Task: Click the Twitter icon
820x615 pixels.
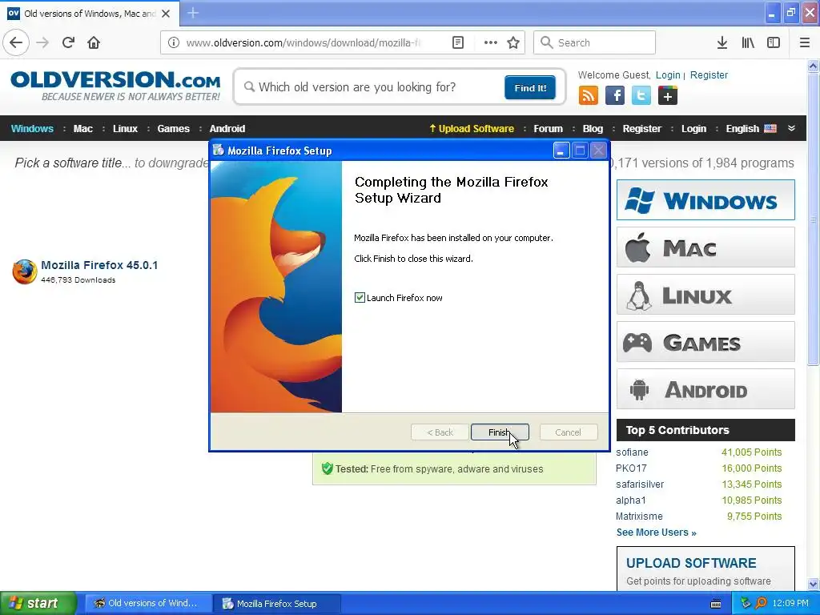Action: pos(641,96)
